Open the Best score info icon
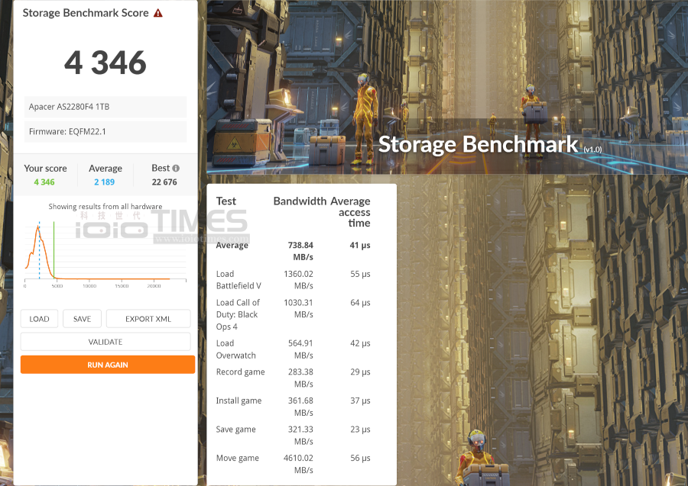This screenshot has height=486, width=688. pyautogui.click(x=176, y=168)
